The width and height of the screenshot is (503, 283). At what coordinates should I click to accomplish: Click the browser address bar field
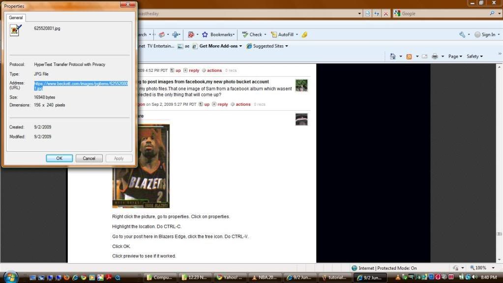[x=247, y=13]
